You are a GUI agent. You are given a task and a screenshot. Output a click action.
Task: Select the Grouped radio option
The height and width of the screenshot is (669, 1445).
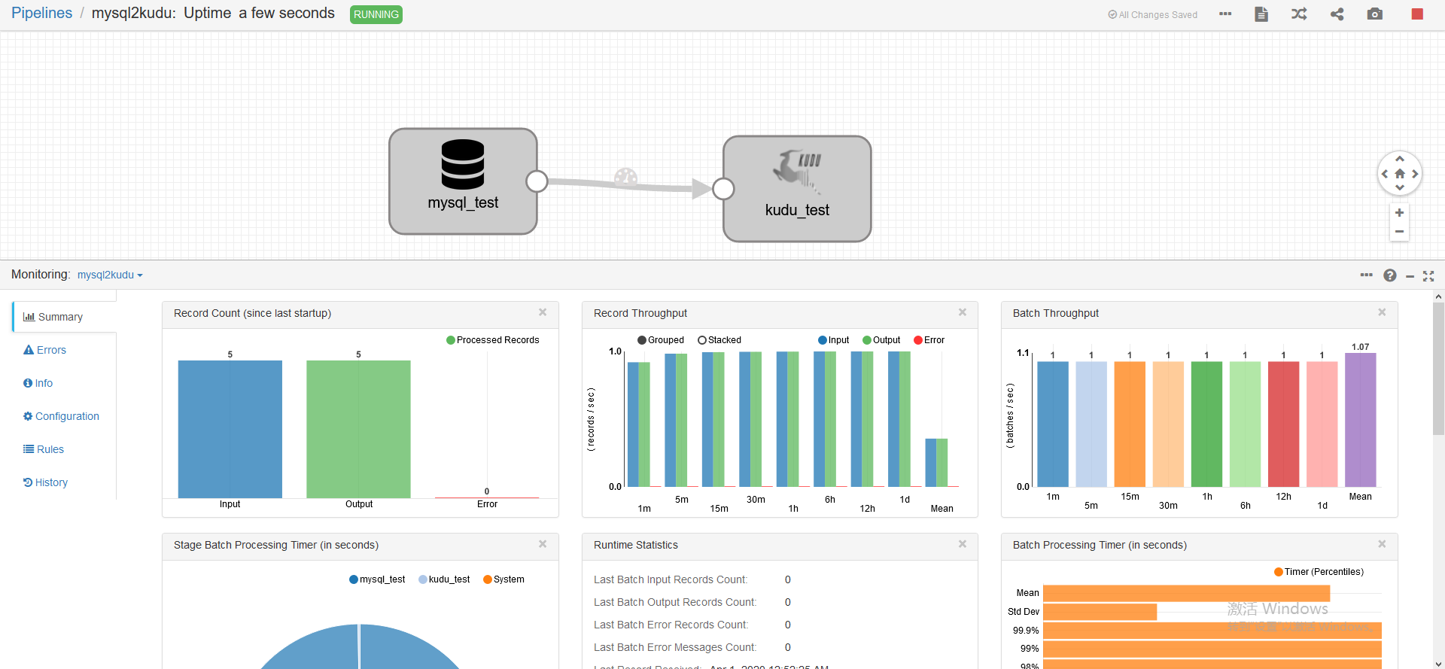[642, 340]
